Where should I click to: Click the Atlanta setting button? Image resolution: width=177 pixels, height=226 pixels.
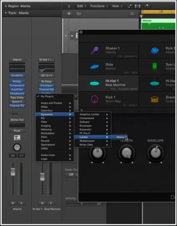(17, 60)
